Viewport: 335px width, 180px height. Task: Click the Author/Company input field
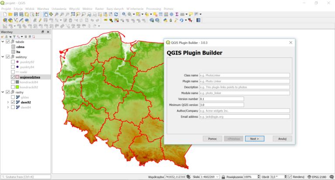click(245, 111)
